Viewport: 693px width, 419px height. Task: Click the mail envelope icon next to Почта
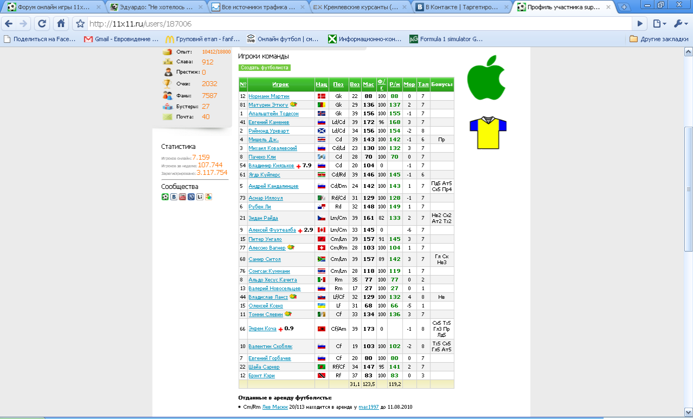click(167, 117)
